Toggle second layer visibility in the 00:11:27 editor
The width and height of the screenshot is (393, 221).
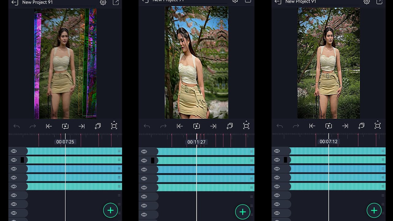pos(144,161)
